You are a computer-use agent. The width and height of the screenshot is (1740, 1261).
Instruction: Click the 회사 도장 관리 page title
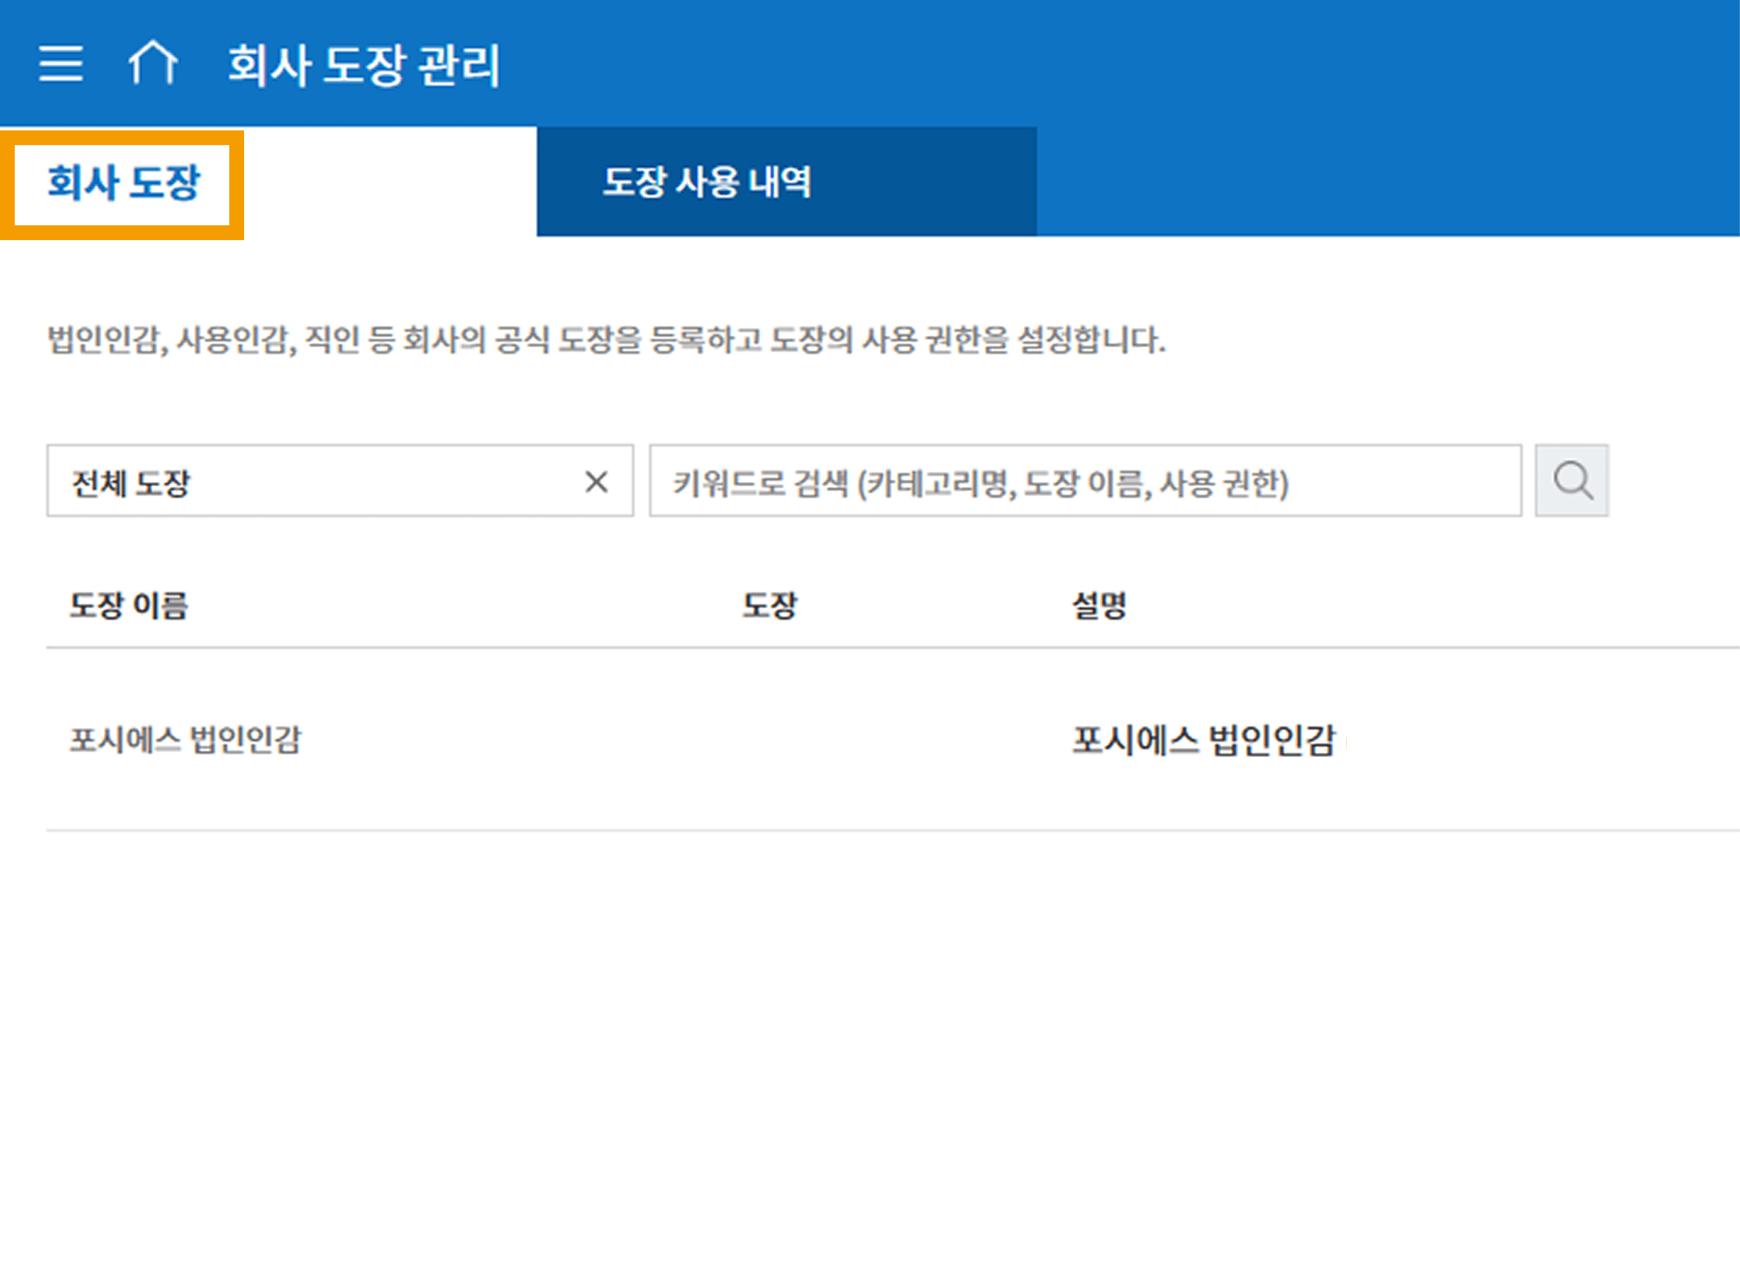point(363,65)
